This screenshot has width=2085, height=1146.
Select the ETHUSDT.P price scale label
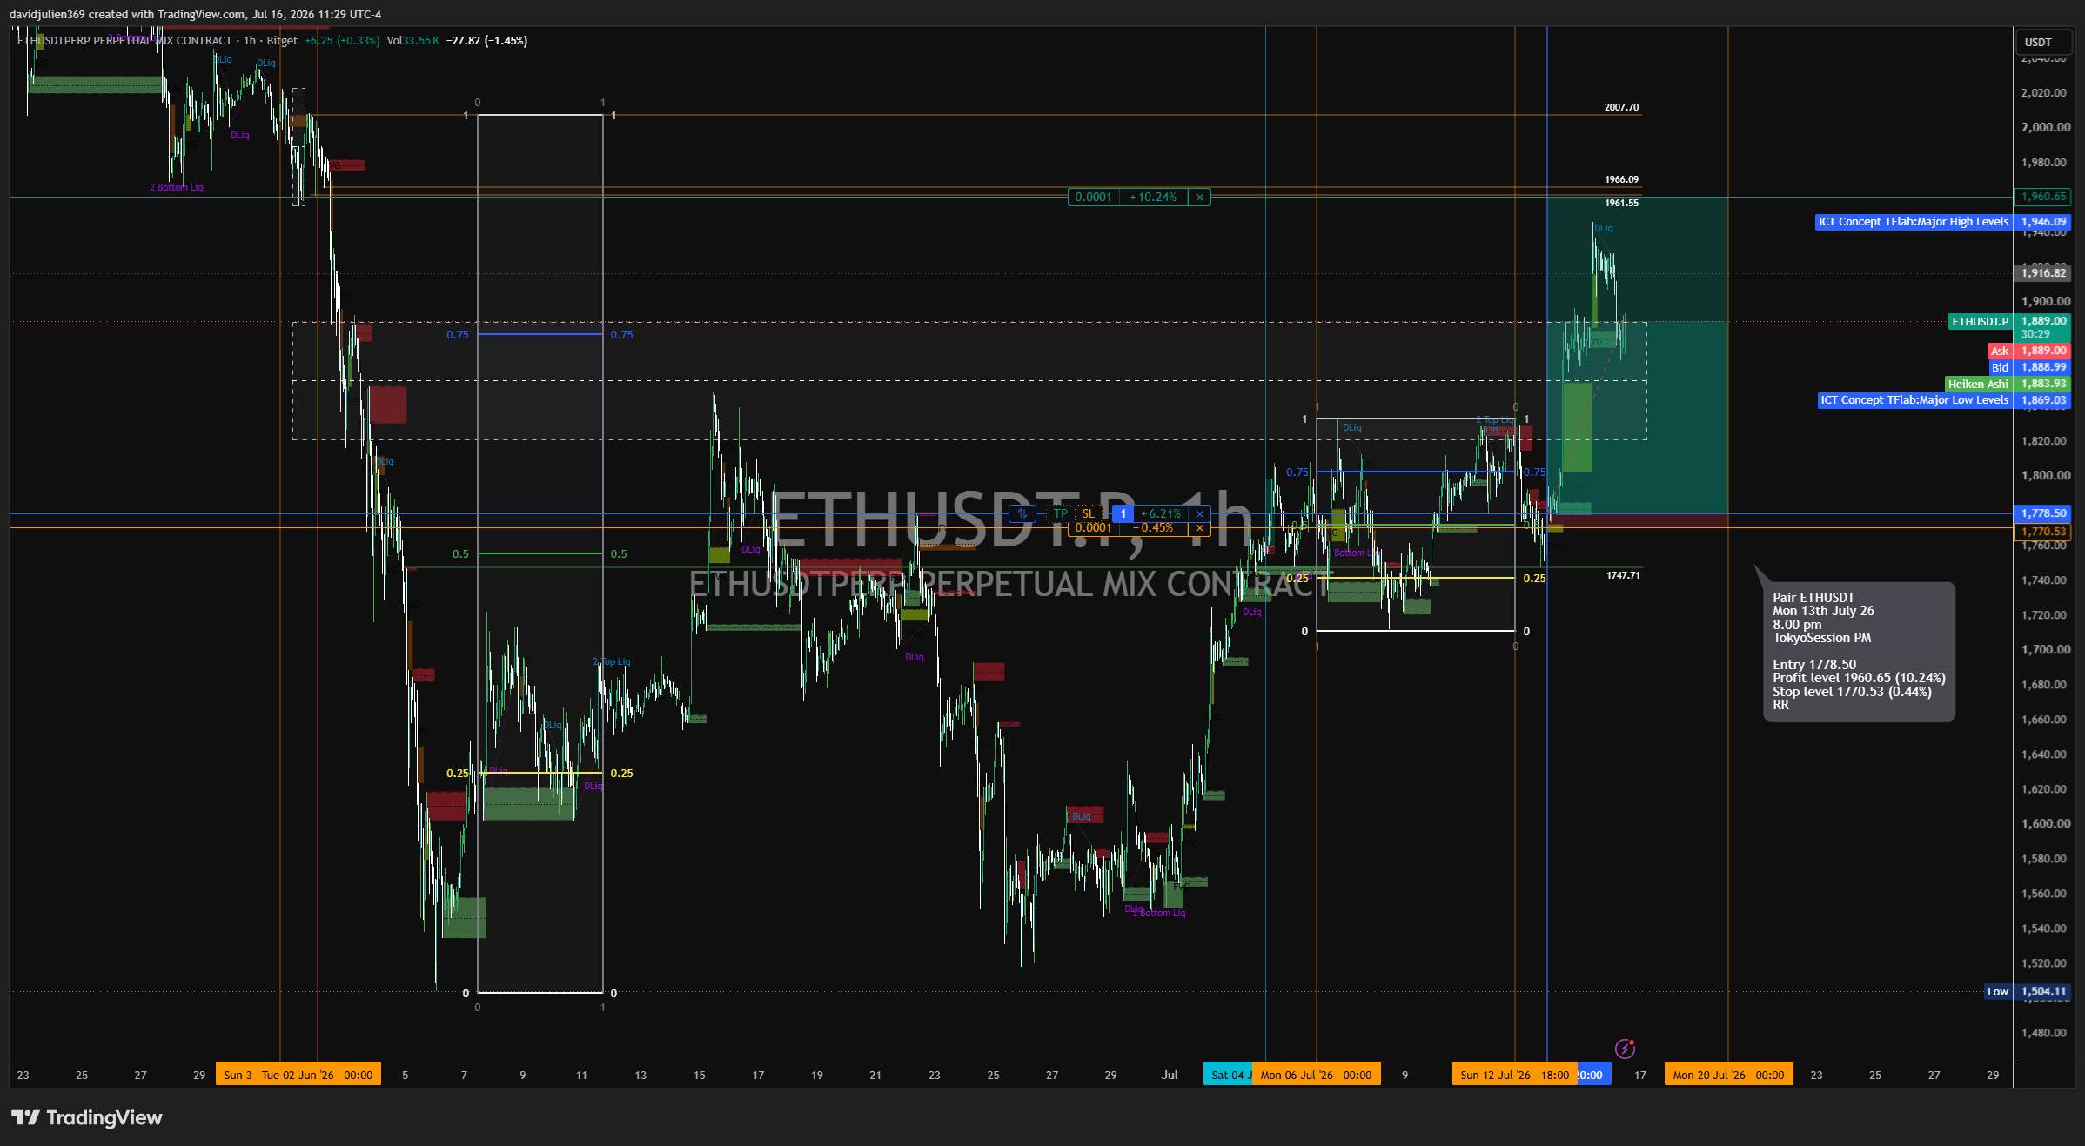click(1980, 322)
